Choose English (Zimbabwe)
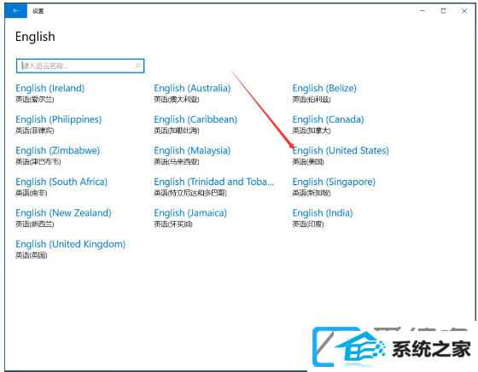This screenshot has height=372, width=478. pos(58,155)
